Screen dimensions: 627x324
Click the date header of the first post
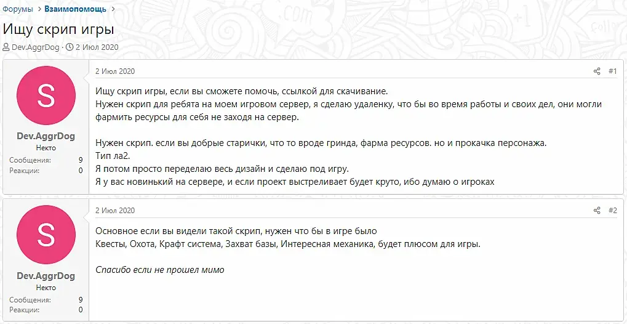pyautogui.click(x=114, y=71)
